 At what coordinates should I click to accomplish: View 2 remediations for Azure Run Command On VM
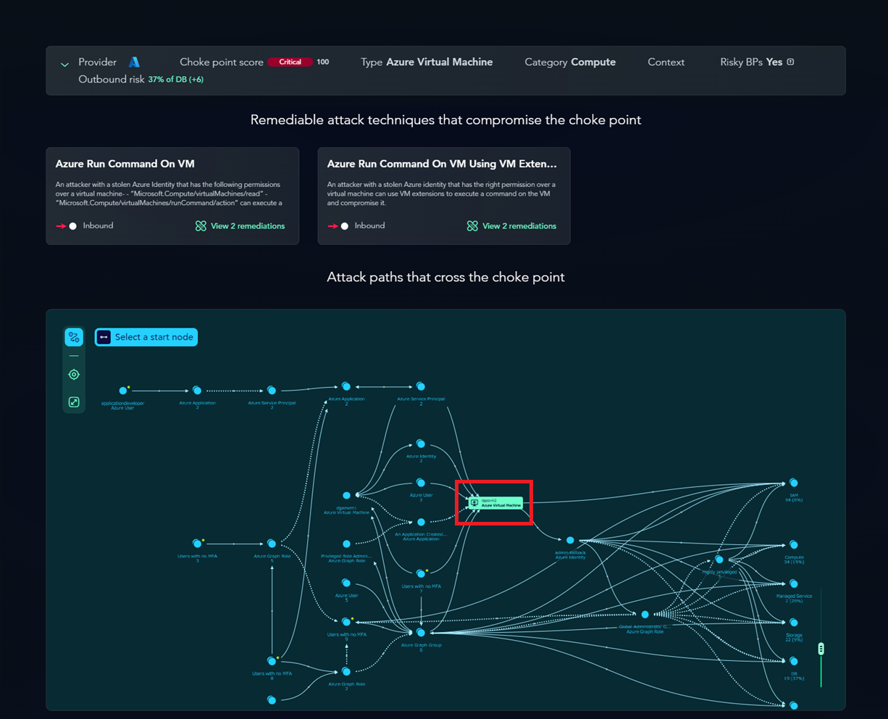click(x=240, y=226)
